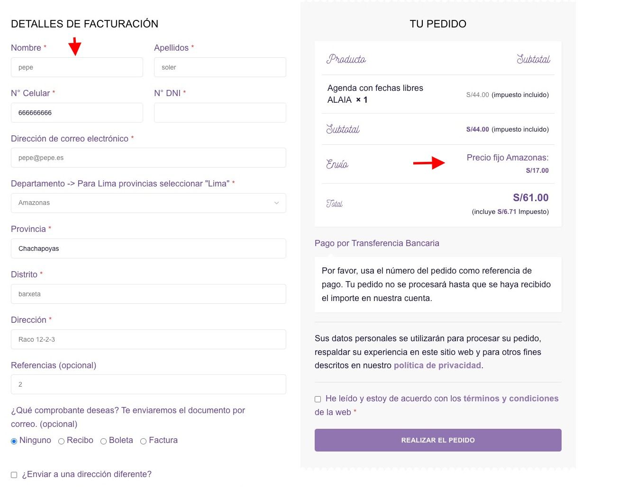Click the Provincia field with Chachapoyas

click(148, 248)
